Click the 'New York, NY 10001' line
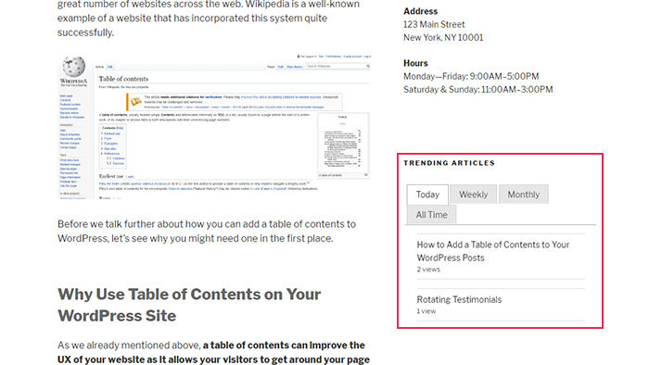Viewport: 649px width, 365px height. 443,38
